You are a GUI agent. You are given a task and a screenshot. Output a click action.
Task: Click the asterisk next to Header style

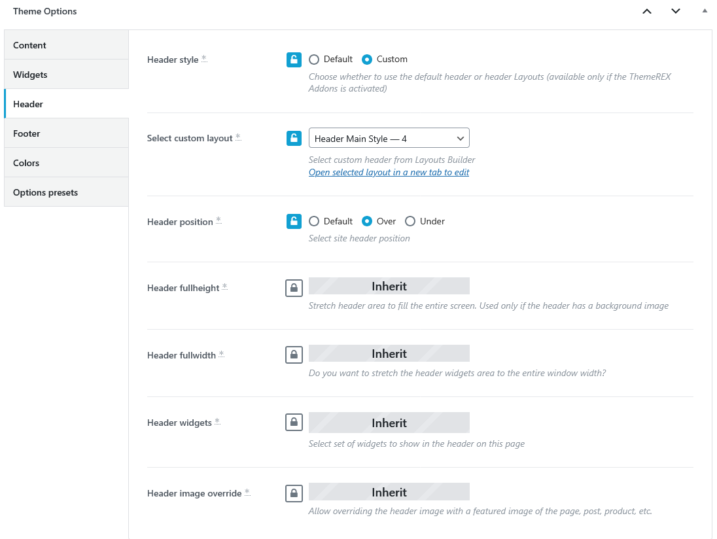204,58
